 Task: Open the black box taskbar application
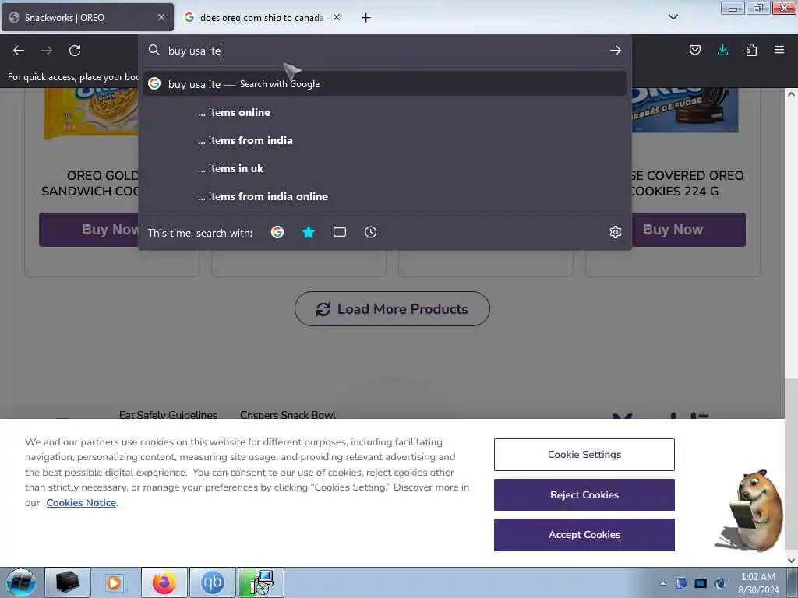coord(68,582)
